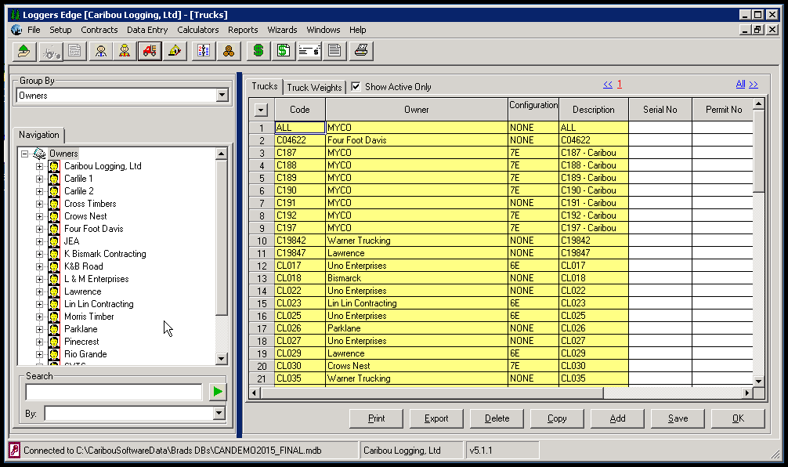Image resolution: width=788 pixels, height=467 pixels.
Task: Switch to the Truck Weights tab
Action: coord(314,88)
